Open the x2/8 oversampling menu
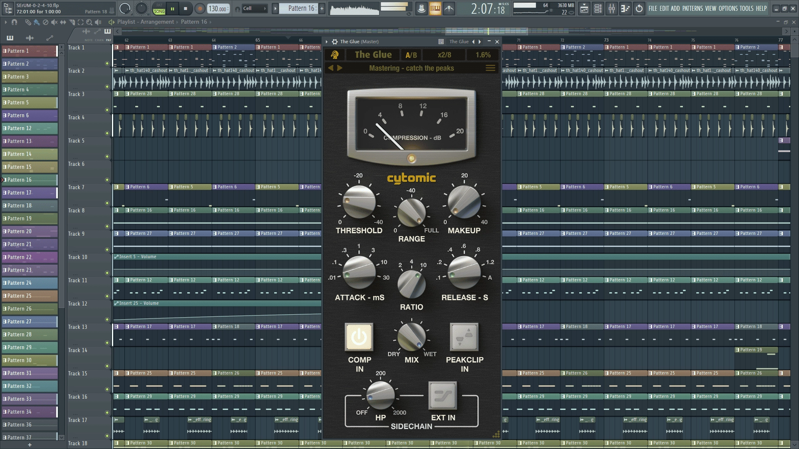 444,55
